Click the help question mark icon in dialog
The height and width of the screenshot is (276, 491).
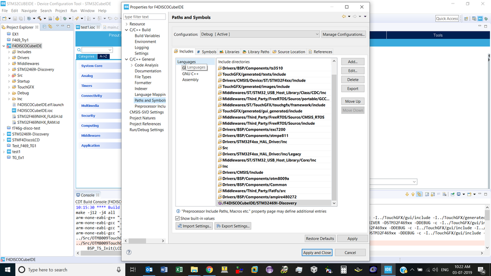129,252
